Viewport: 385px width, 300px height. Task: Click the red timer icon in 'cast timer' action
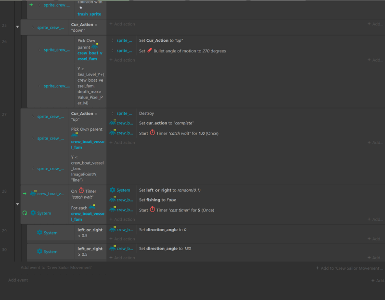[153, 210]
